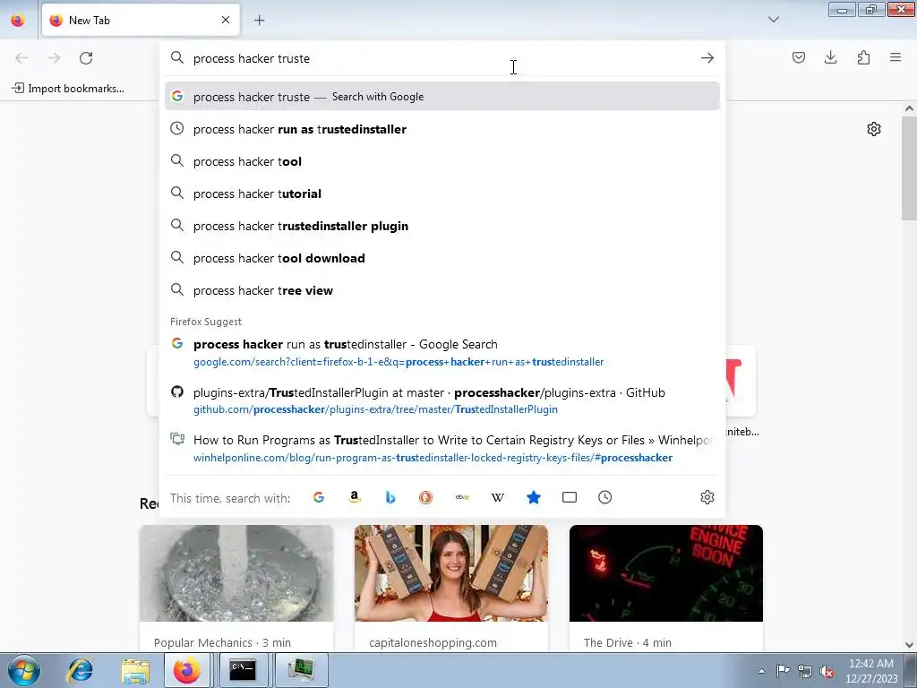
Task: Open Winhelponline TrustedInstaller article result
Action: (442, 448)
